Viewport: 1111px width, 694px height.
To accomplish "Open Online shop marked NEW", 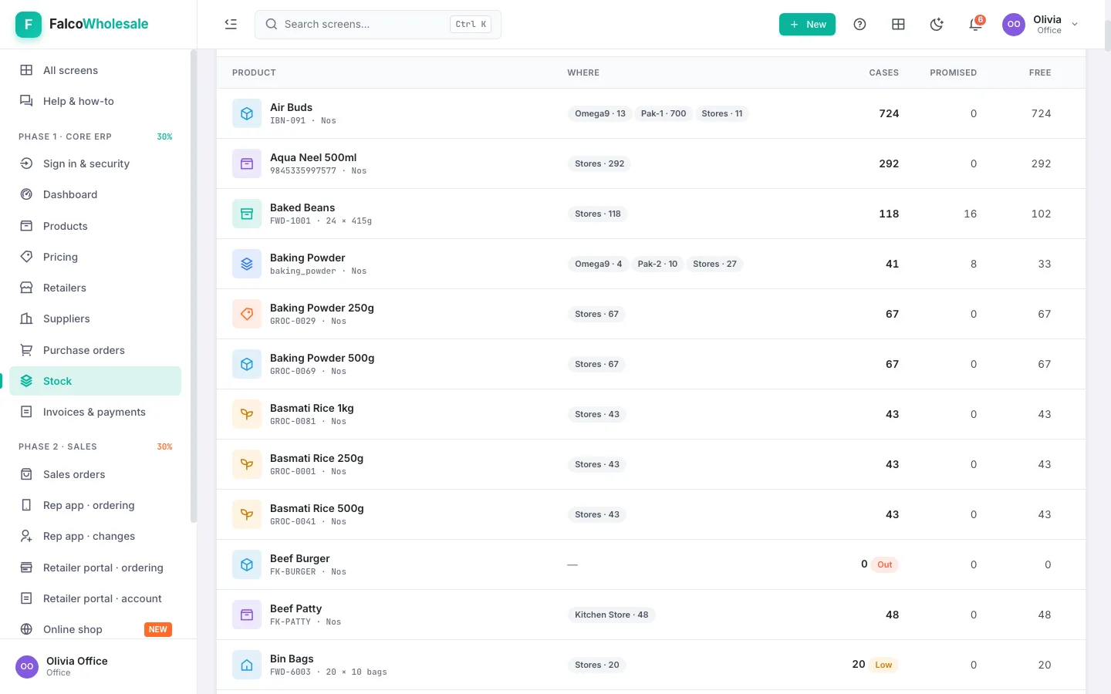I will coord(96,629).
